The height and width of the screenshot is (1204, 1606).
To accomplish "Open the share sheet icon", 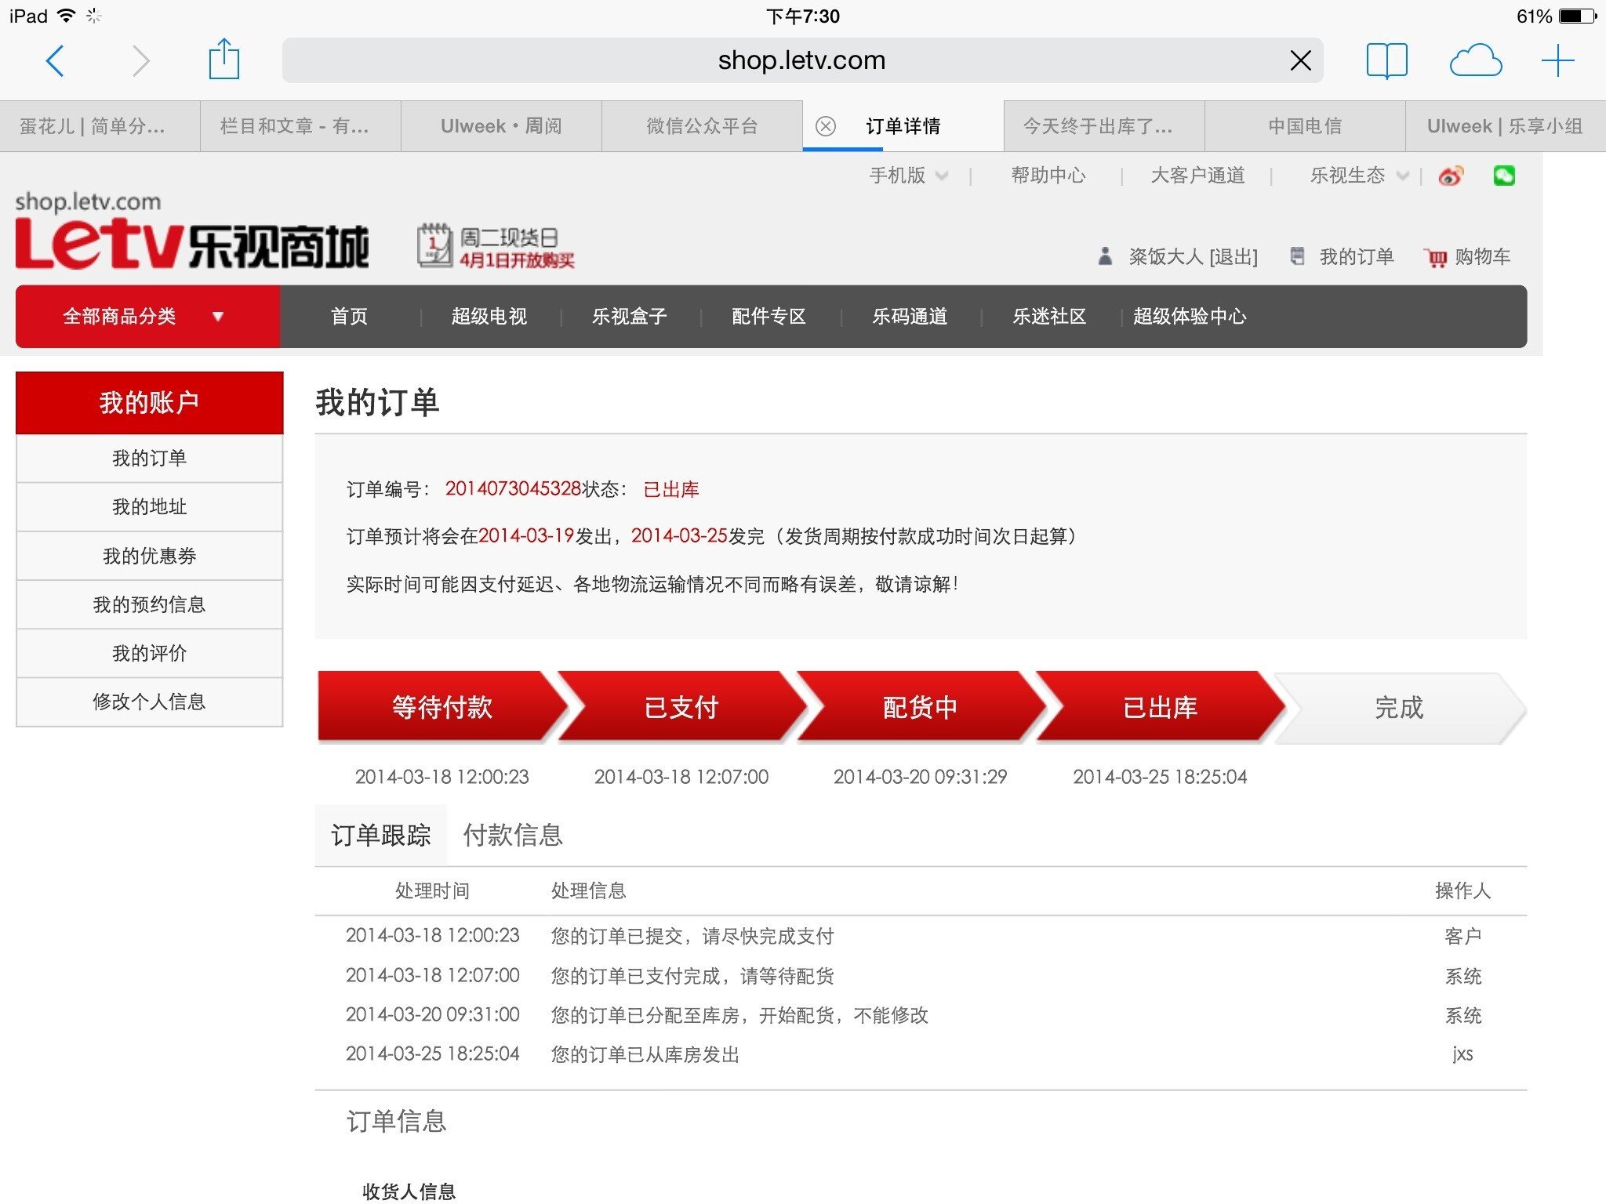I will [x=223, y=59].
